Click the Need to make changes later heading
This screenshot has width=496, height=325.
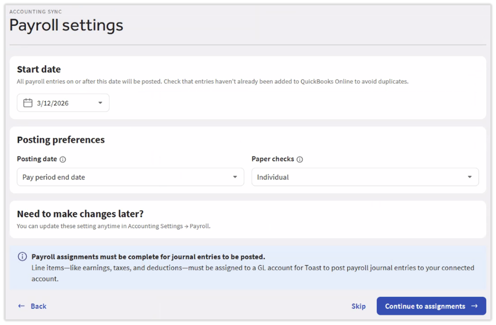[80, 214]
